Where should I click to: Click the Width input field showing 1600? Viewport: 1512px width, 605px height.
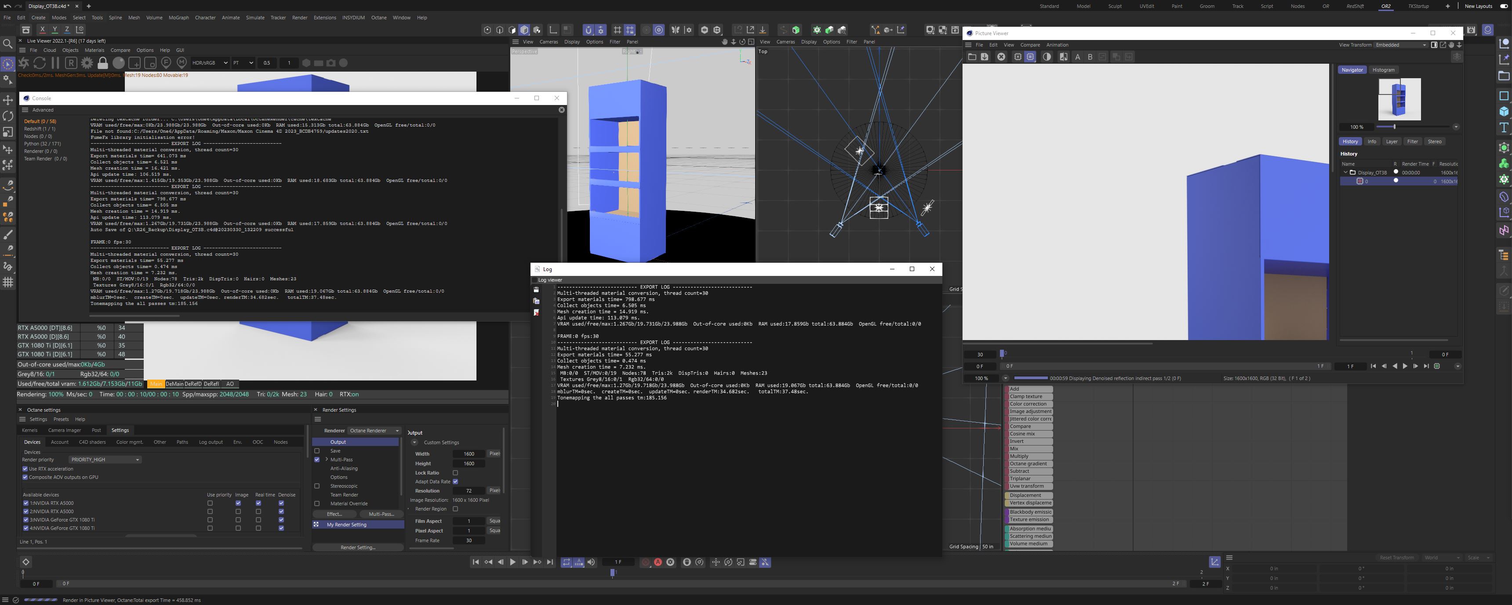(x=469, y=453)
